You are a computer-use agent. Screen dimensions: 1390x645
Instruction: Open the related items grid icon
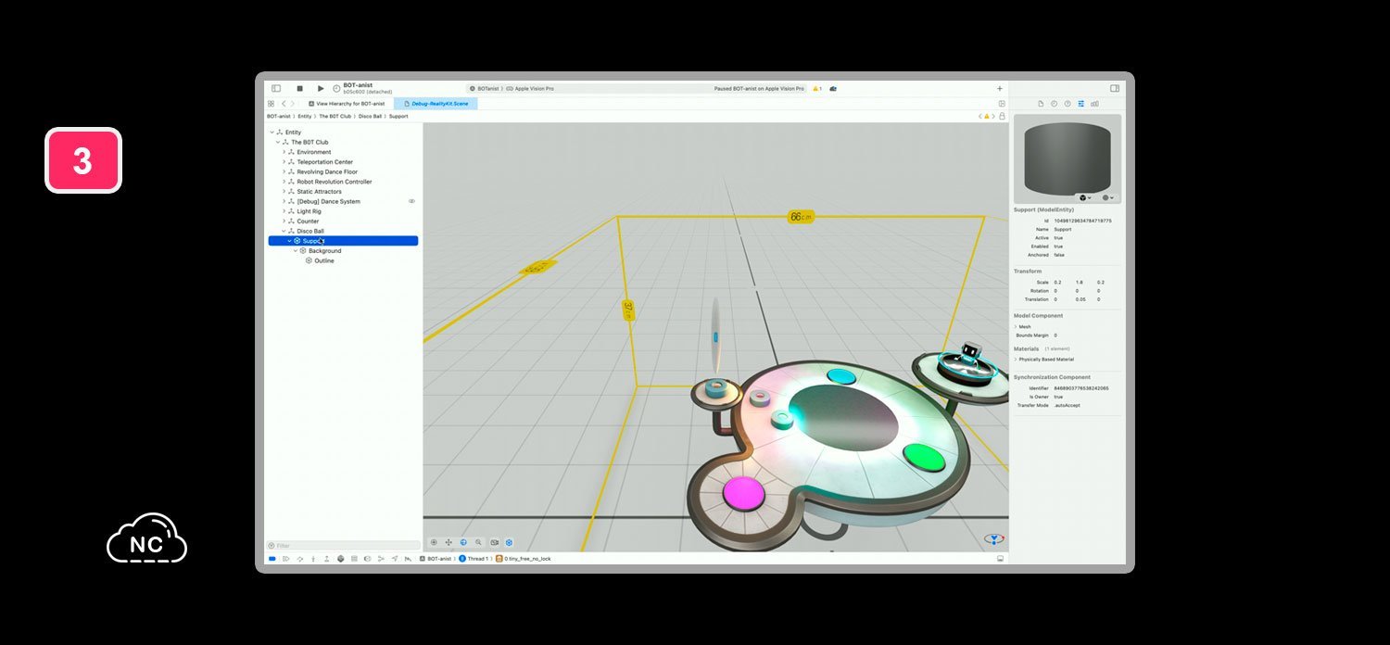271,104
